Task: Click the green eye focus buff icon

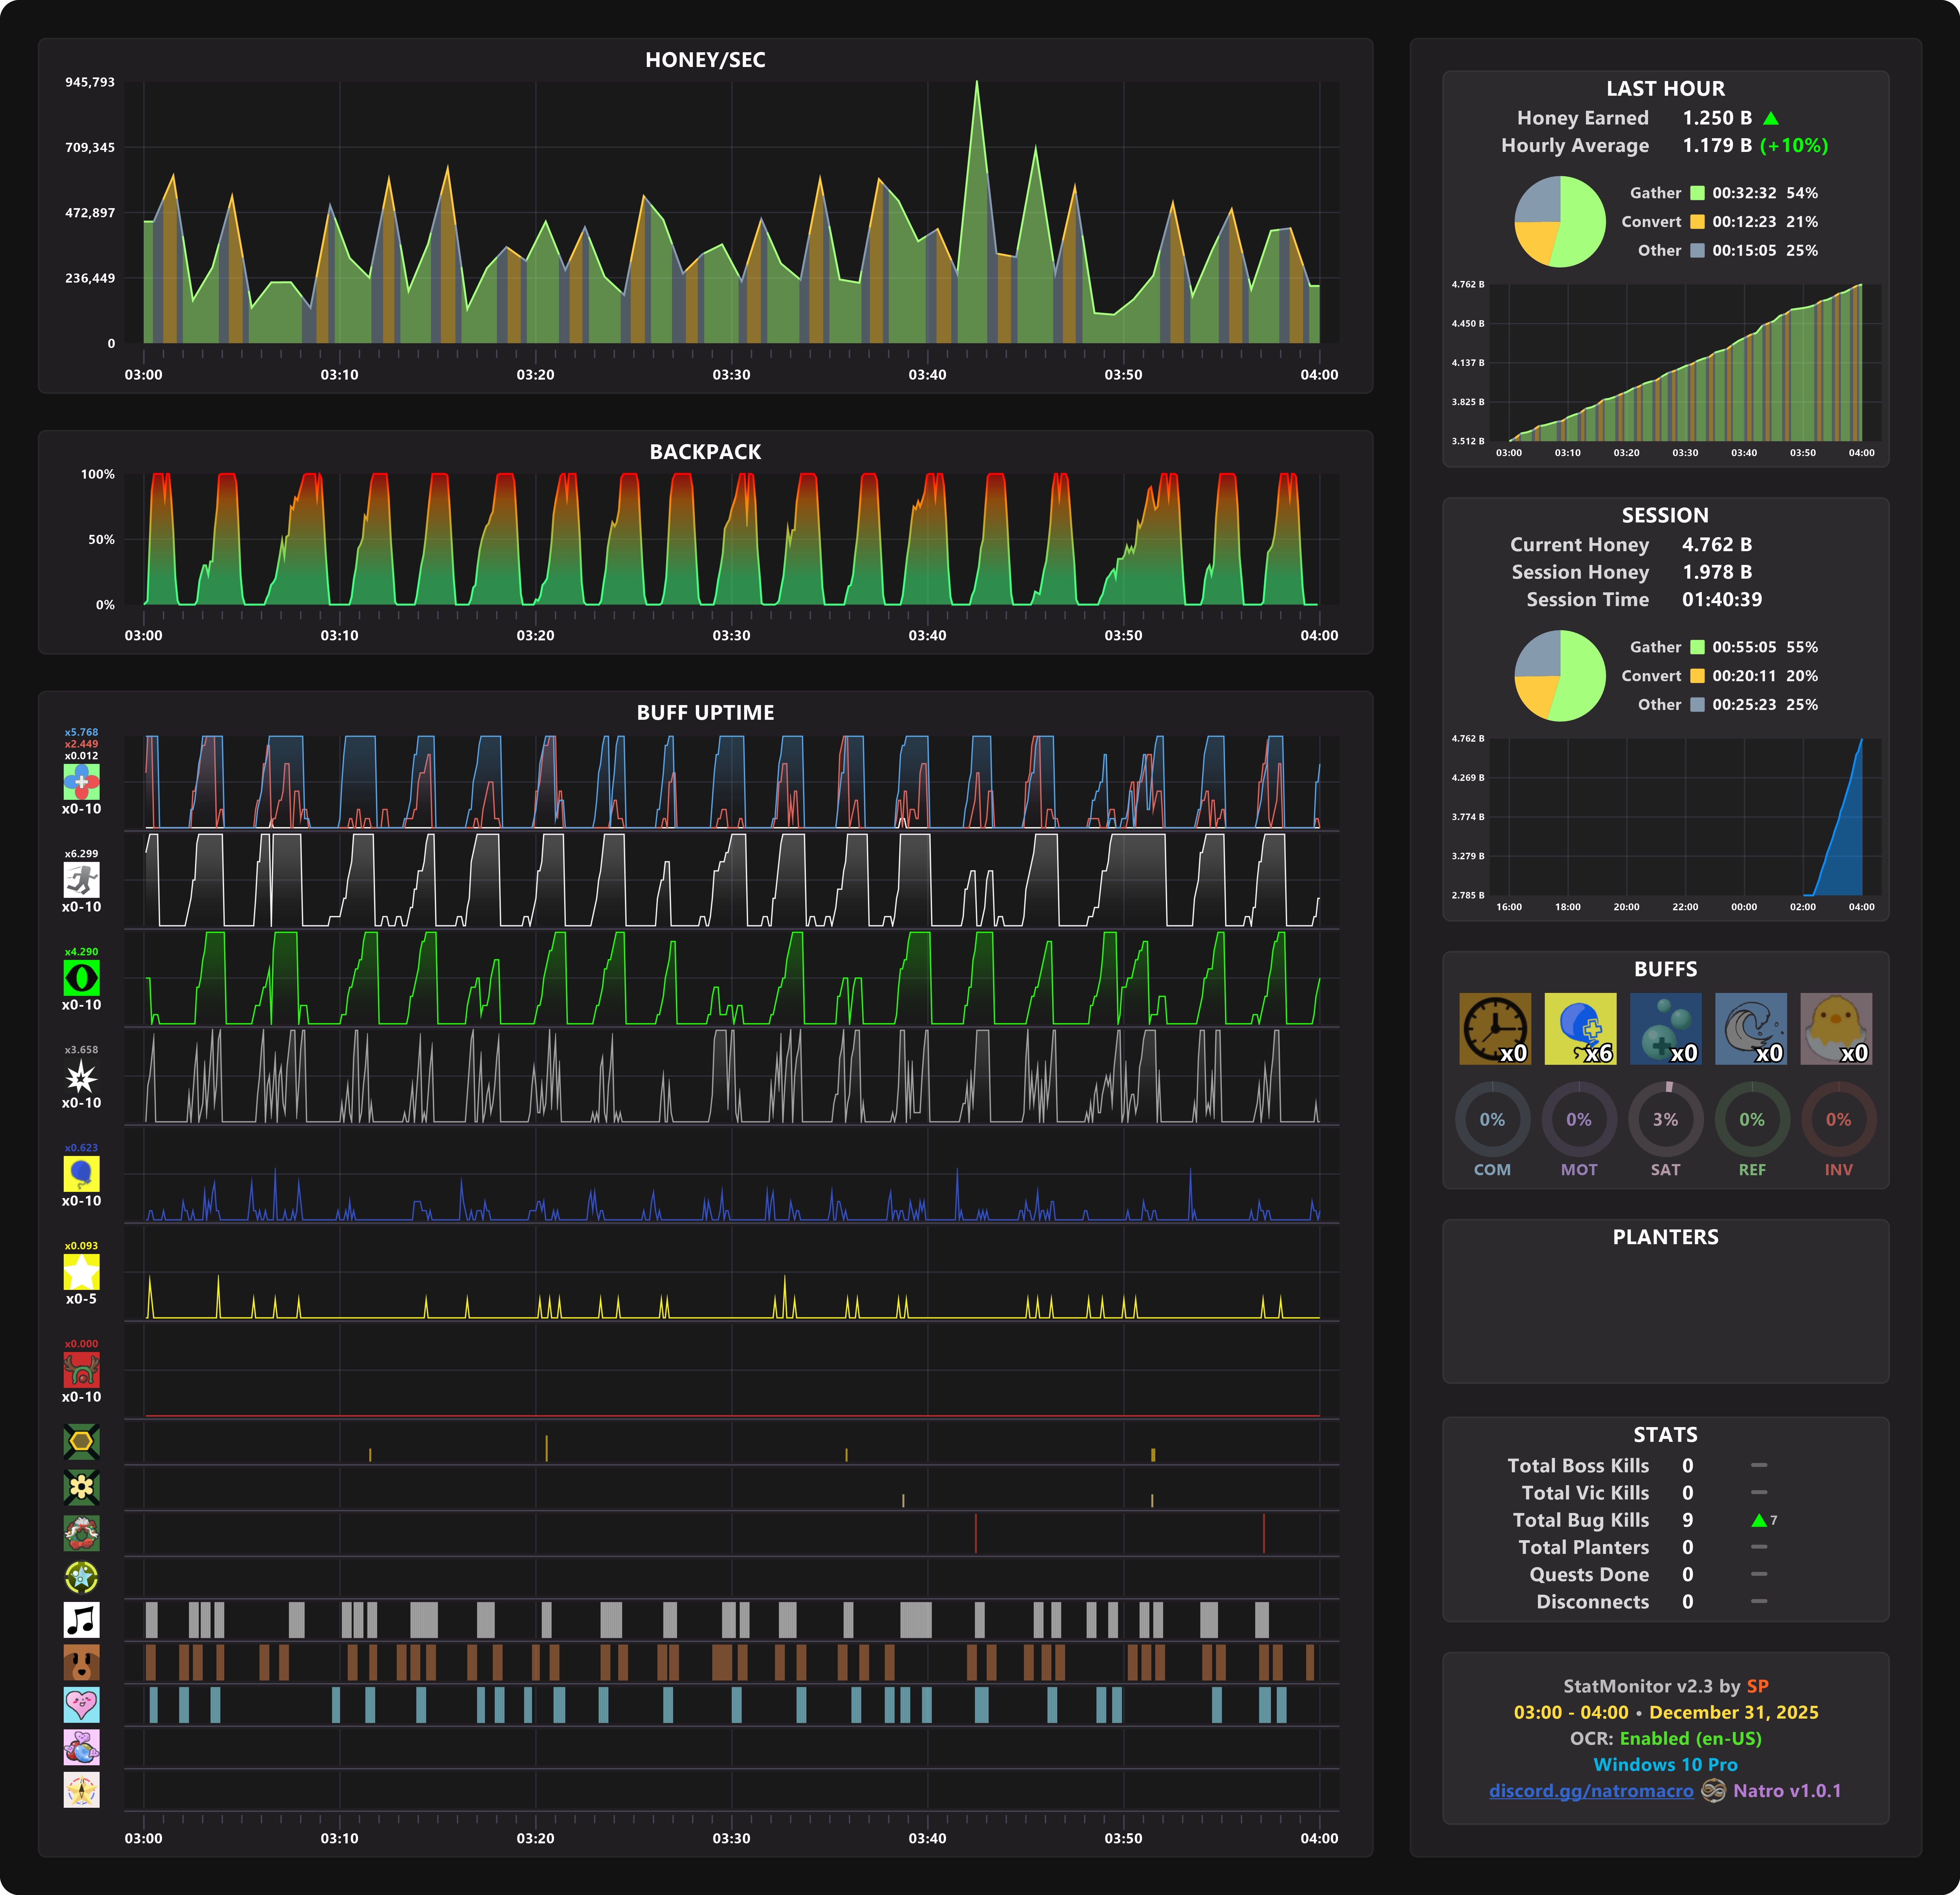Action: [x=81, y=978]
